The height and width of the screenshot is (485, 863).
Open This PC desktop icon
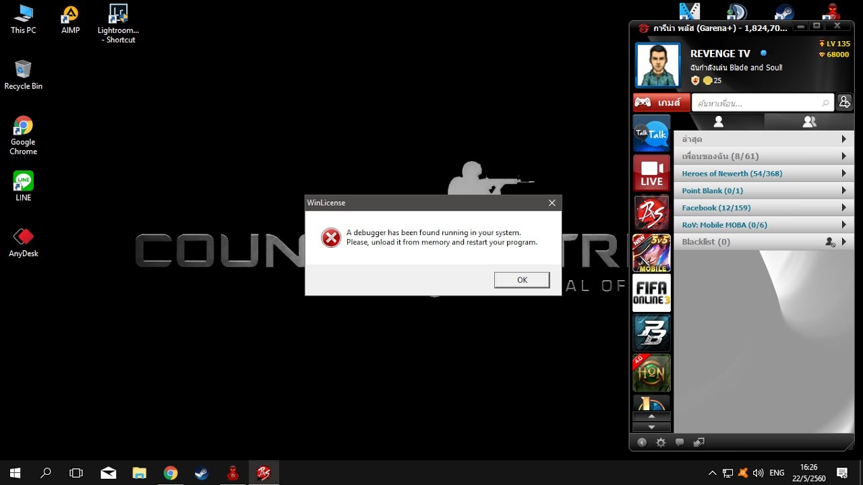[23, 19]
